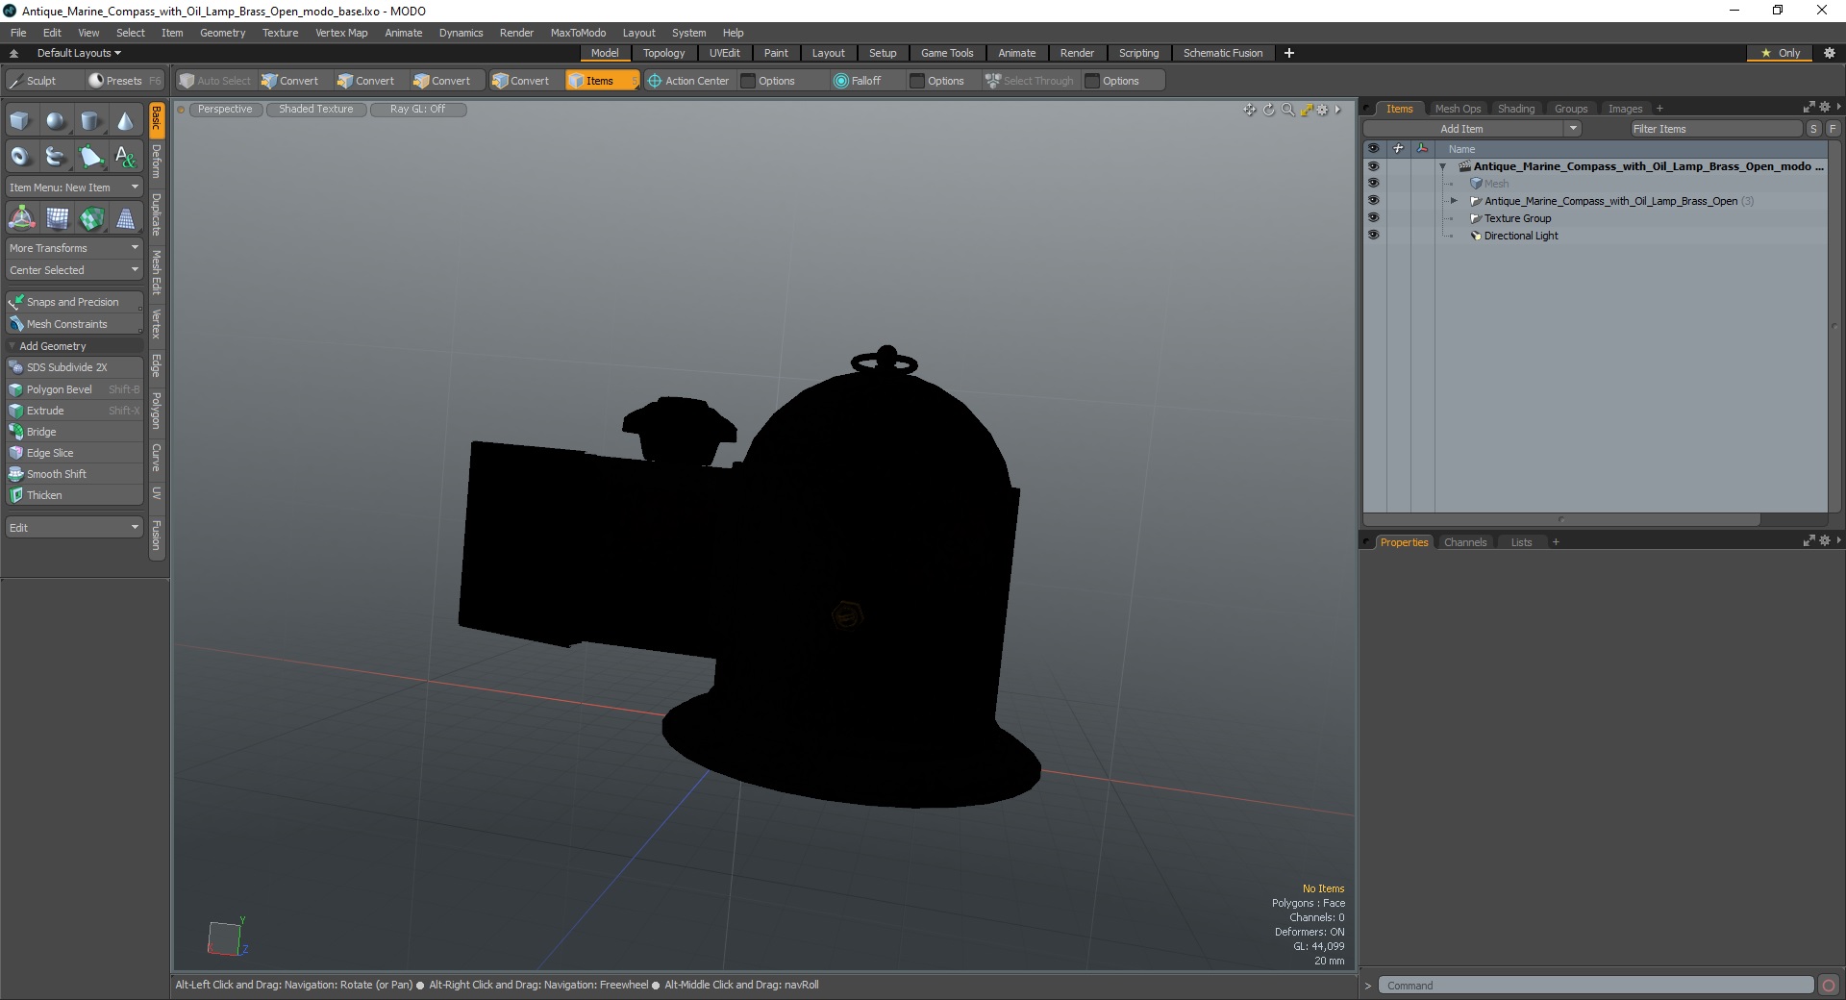
Task: Click the viewport pan move icon
Action: 1249,110
